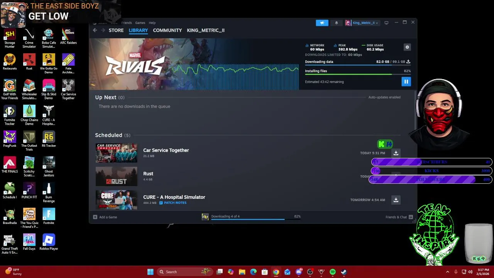Click Add a Game button
Screen dimensions: 494x278
pyautogui.click(x=105, y=217)
